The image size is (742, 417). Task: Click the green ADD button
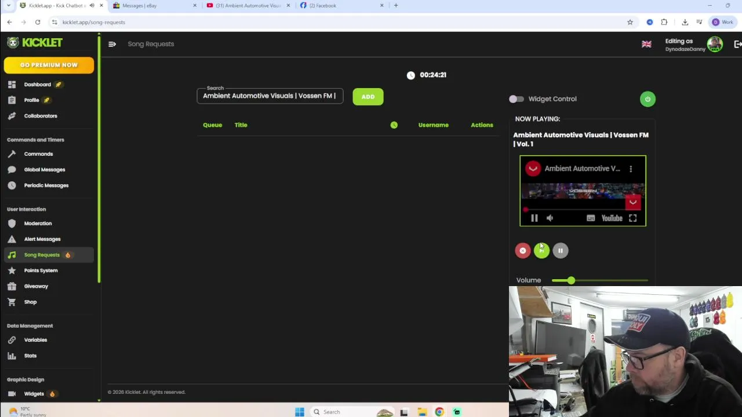click(368, 97)
